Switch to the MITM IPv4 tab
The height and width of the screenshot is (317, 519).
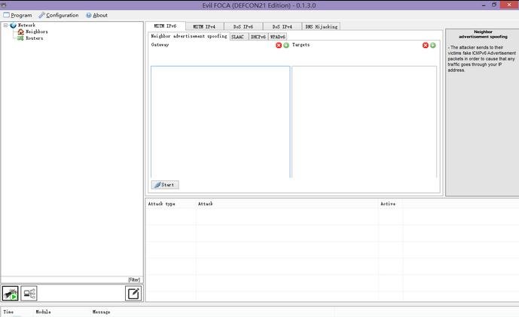(204, 26)
